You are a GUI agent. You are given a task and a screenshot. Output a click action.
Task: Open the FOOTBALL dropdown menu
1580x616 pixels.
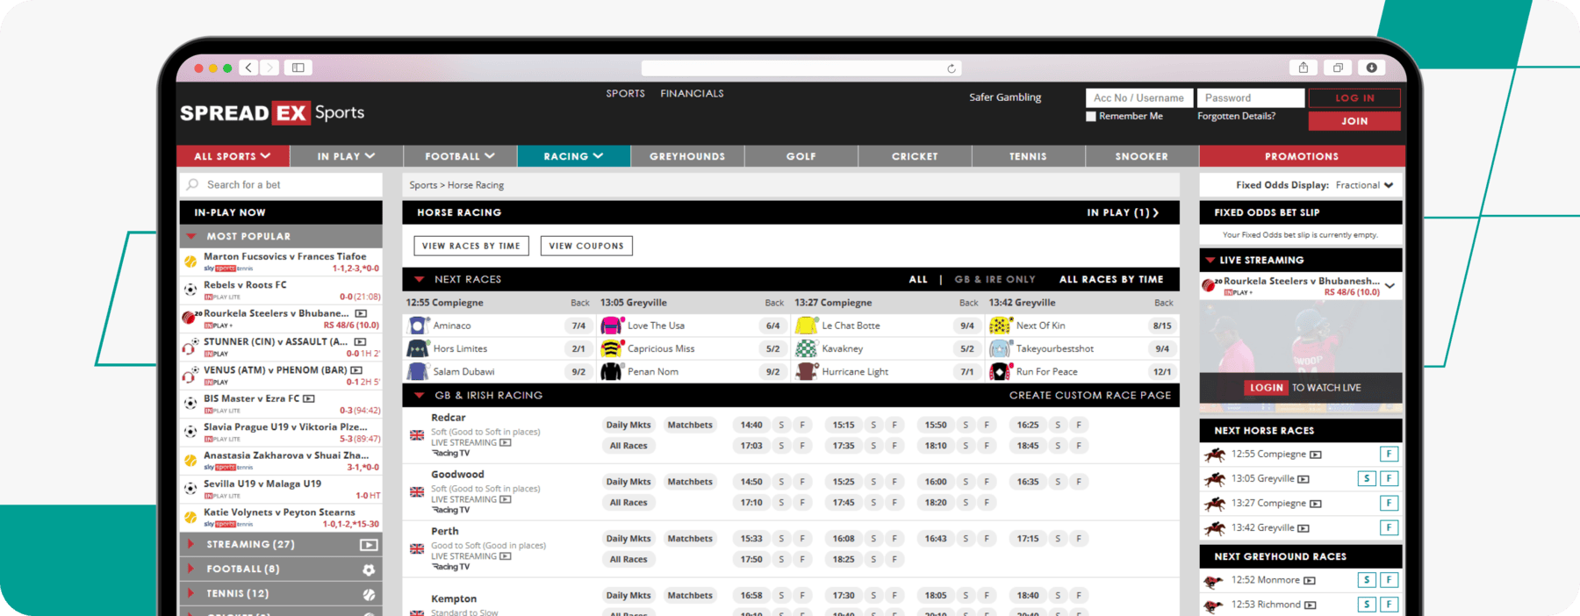[460, 156]
